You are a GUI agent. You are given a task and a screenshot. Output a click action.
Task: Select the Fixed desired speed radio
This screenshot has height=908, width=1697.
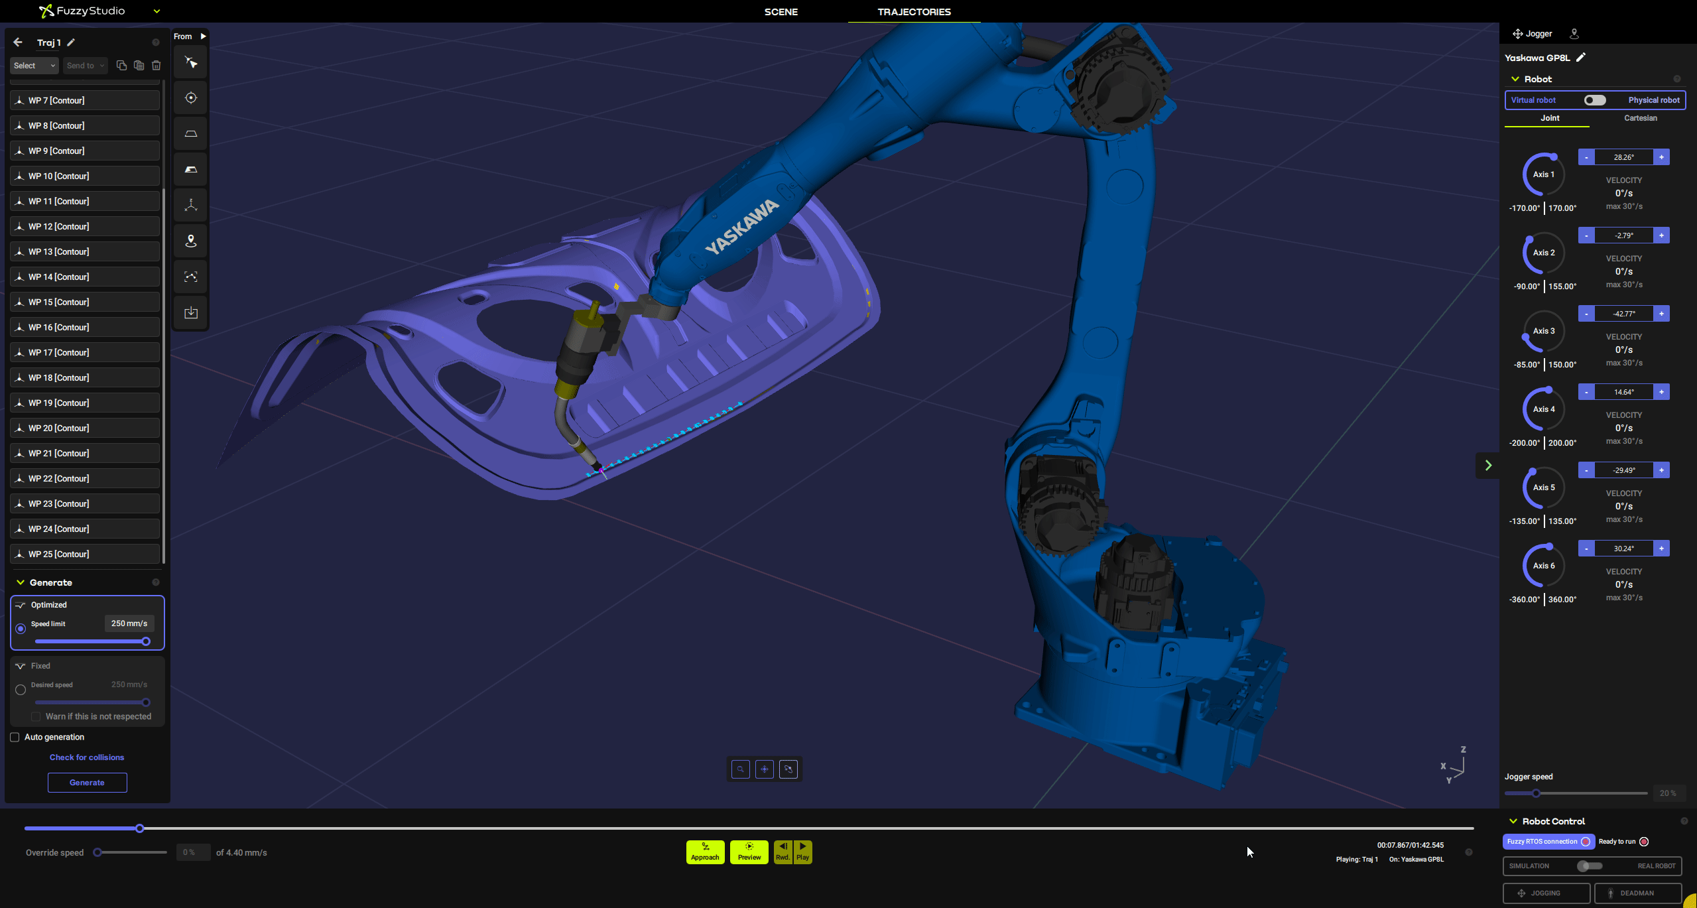click(x=21, y=690)
